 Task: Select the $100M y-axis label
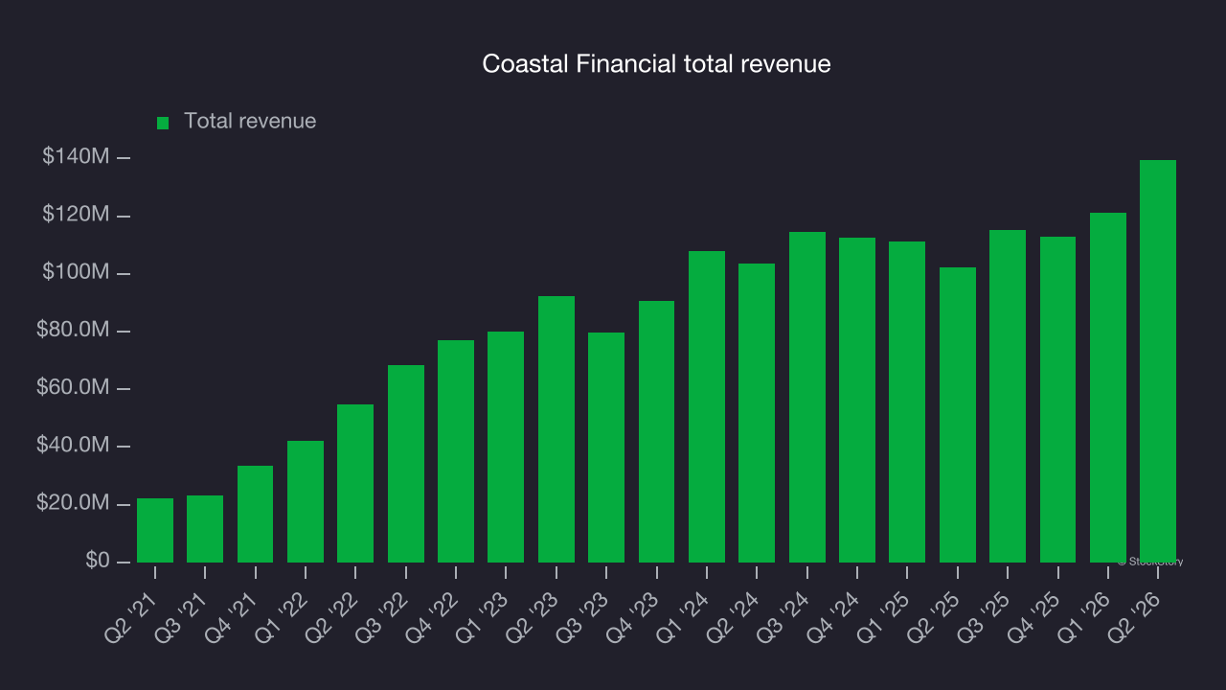click(76, 273)
